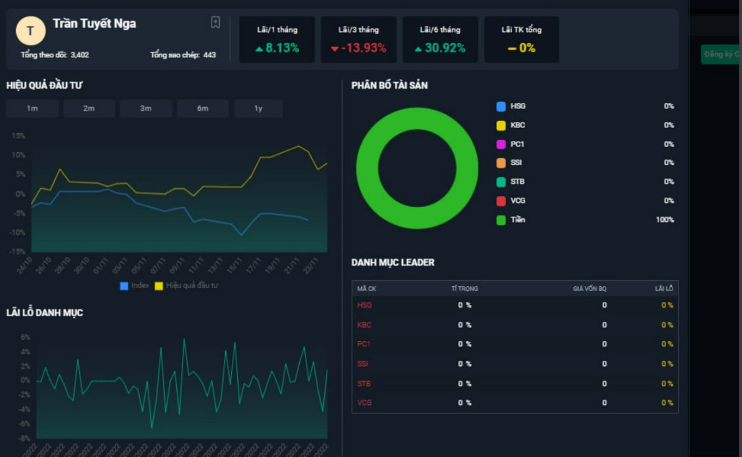Open VCG in the leader table
The height and width of the screenshot is (457, 742).
point(365,403)
